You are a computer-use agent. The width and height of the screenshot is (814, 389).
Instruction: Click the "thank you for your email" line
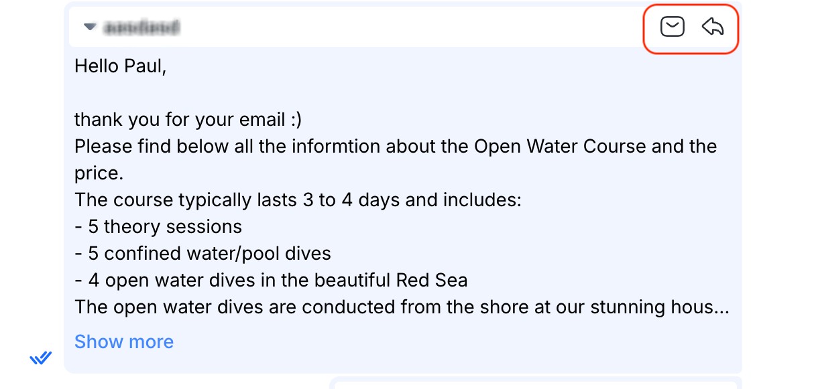point(188,119)
